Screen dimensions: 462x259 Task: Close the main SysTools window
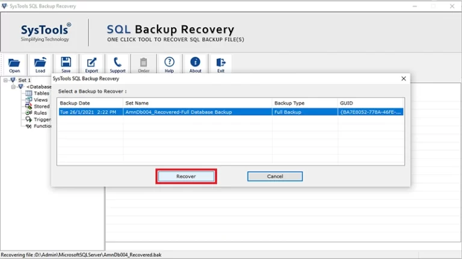452,6
